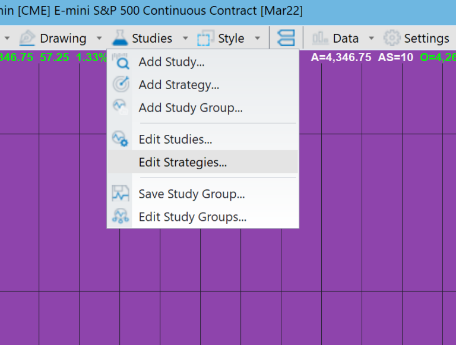Viewport: 456px width, 345px height.
Task: Click the icon next to Add Study Group
Action: [121, 107]
